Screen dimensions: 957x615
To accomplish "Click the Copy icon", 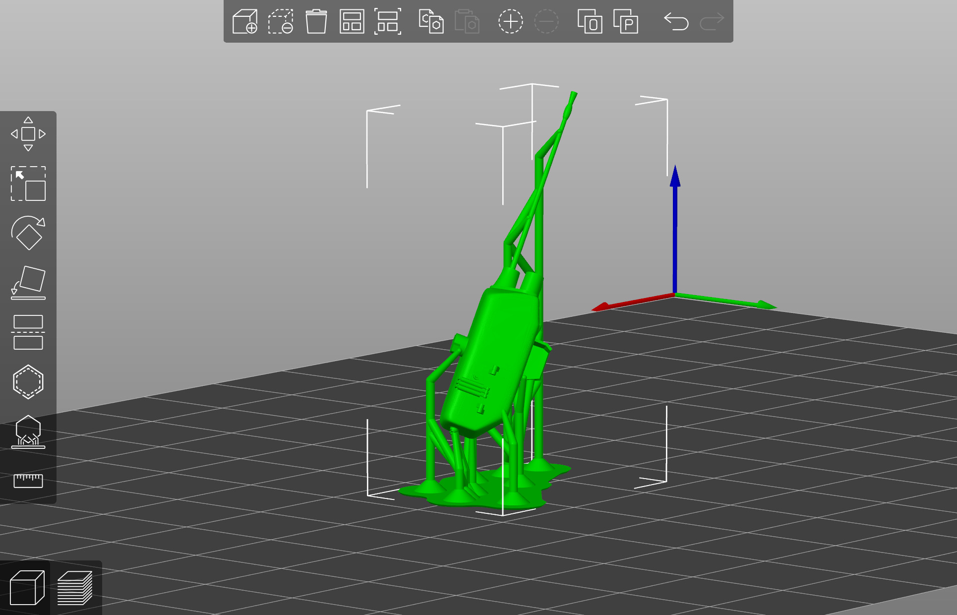I will (431, 22).
